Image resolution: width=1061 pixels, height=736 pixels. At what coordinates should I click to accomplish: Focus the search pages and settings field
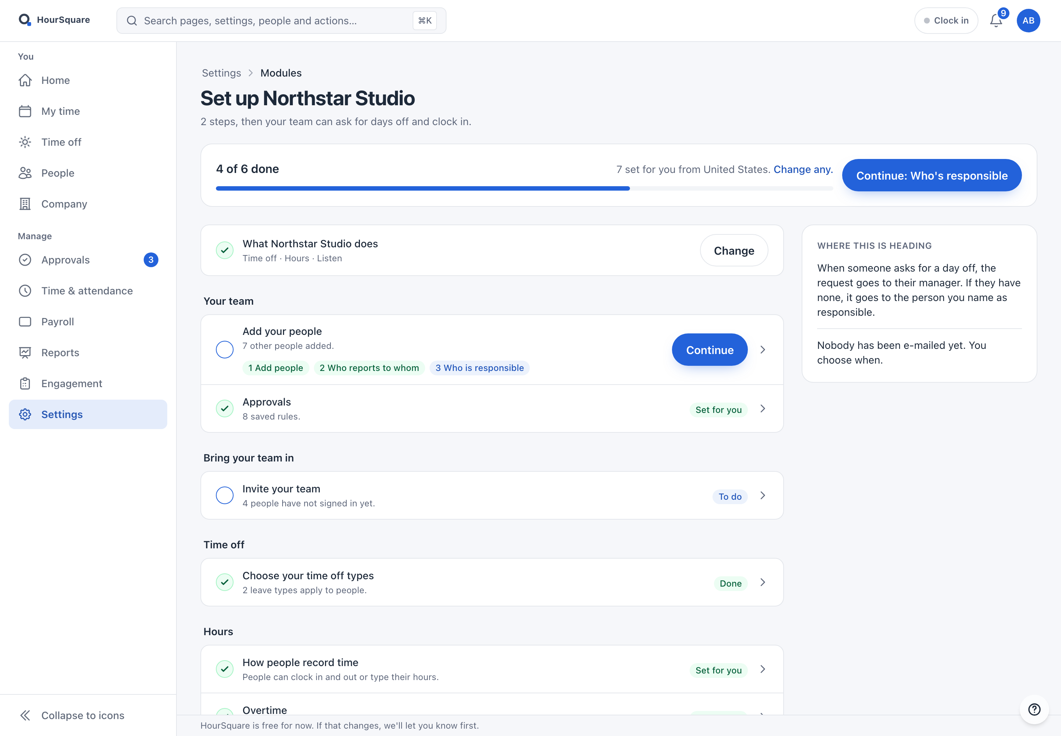[281, 21]
